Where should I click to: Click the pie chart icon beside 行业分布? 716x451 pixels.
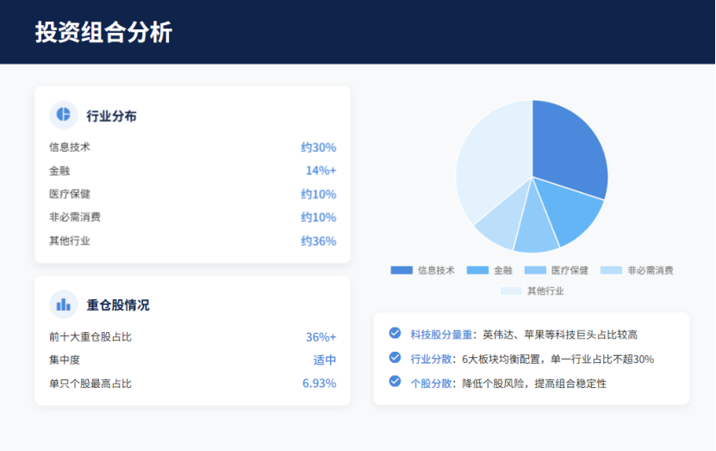[63, 115]
